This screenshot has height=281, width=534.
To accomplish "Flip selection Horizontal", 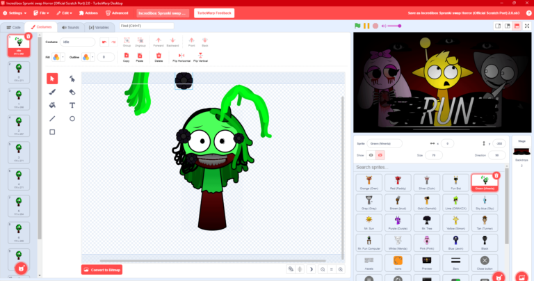I will point(181,57).
